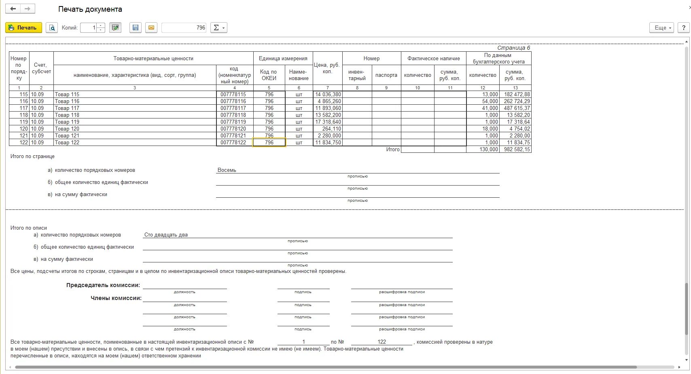Click the text Сто двадцать два
The width and height of the screenshot is (691, 374).
click(166, 235)
